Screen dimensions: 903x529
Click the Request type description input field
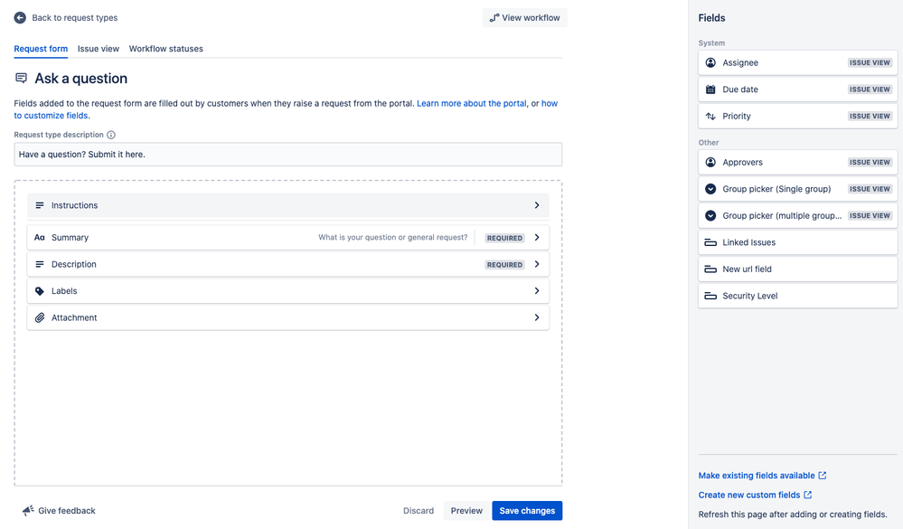click(x=288, y=155)
